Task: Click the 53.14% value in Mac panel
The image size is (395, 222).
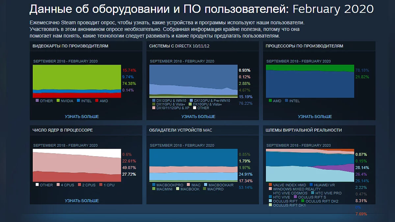Action: pyautogui.click(x=246, y=187)
